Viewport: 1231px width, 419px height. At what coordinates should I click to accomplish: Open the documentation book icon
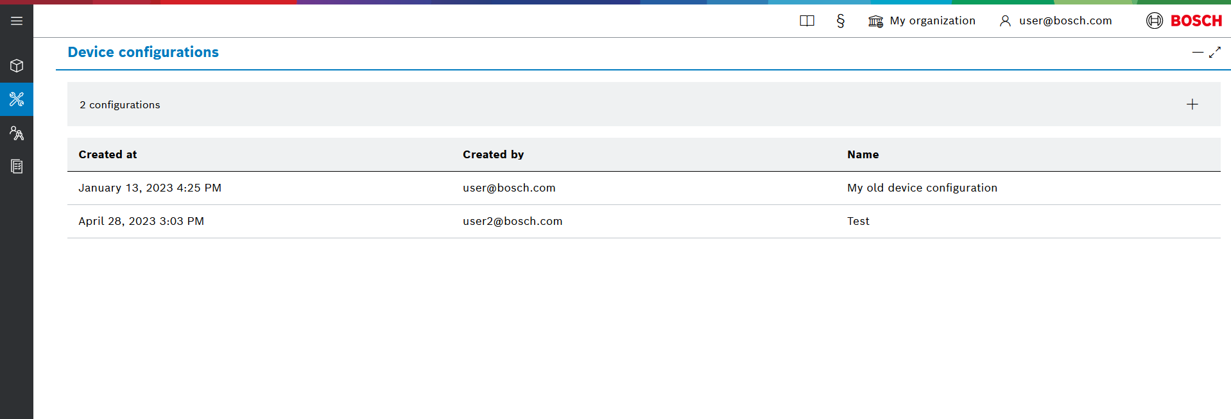click(807, 21)
